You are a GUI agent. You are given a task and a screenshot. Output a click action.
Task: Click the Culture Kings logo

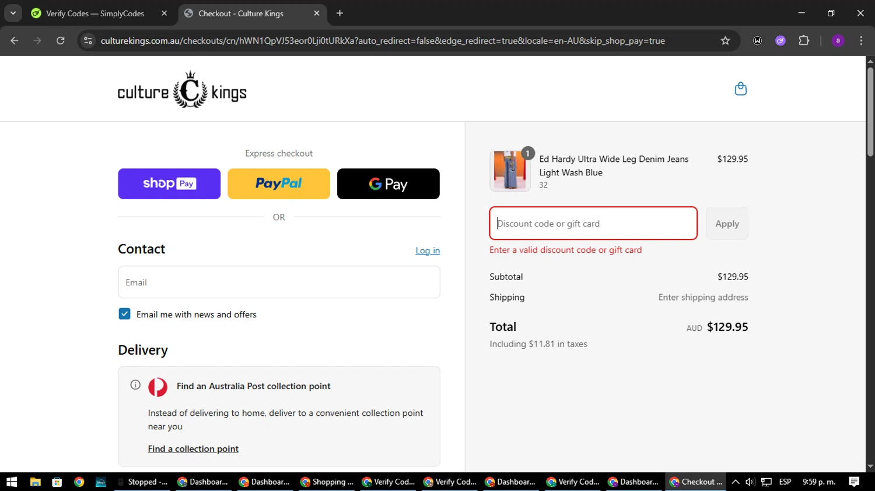pos(182,90)
